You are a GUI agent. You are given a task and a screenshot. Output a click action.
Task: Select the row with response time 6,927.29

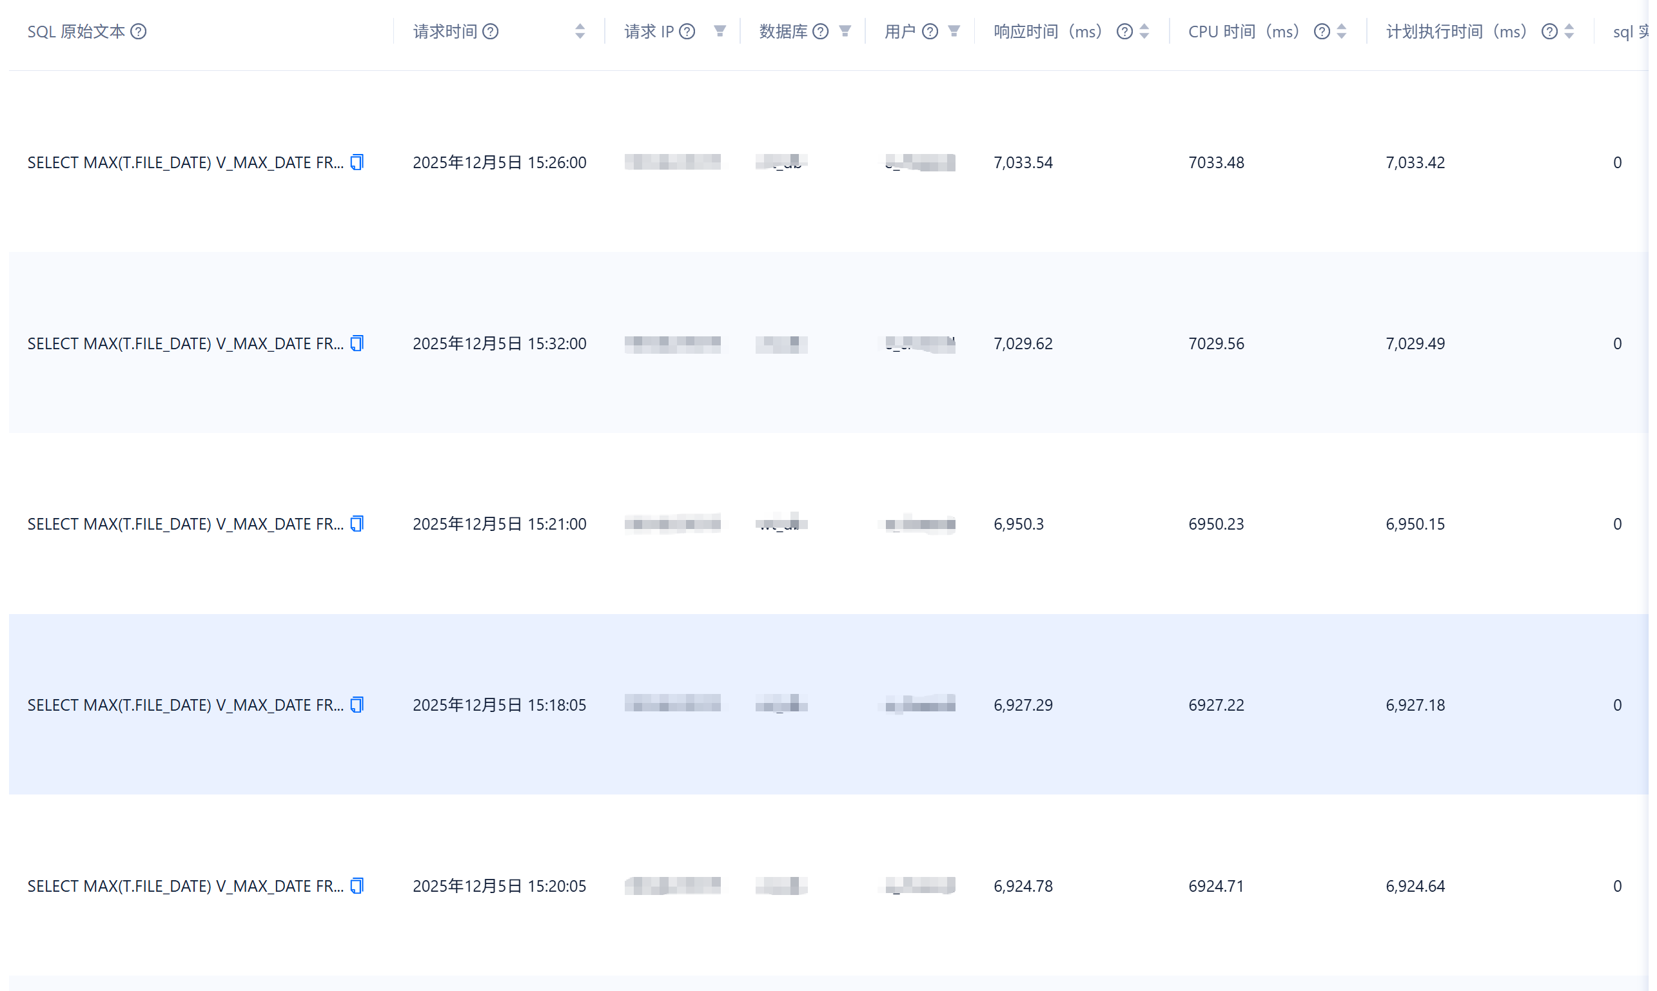[1023, 704]
